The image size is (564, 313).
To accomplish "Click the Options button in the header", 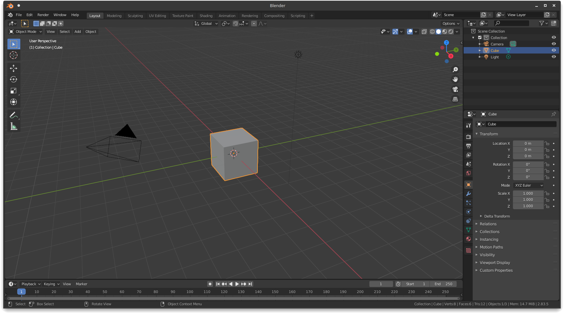I will click(450, 23).
